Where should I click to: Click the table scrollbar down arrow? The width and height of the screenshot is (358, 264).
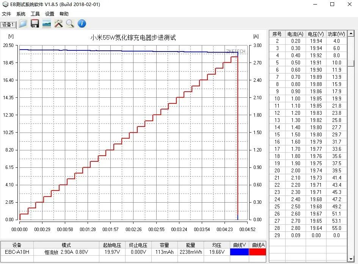(351, 259)
